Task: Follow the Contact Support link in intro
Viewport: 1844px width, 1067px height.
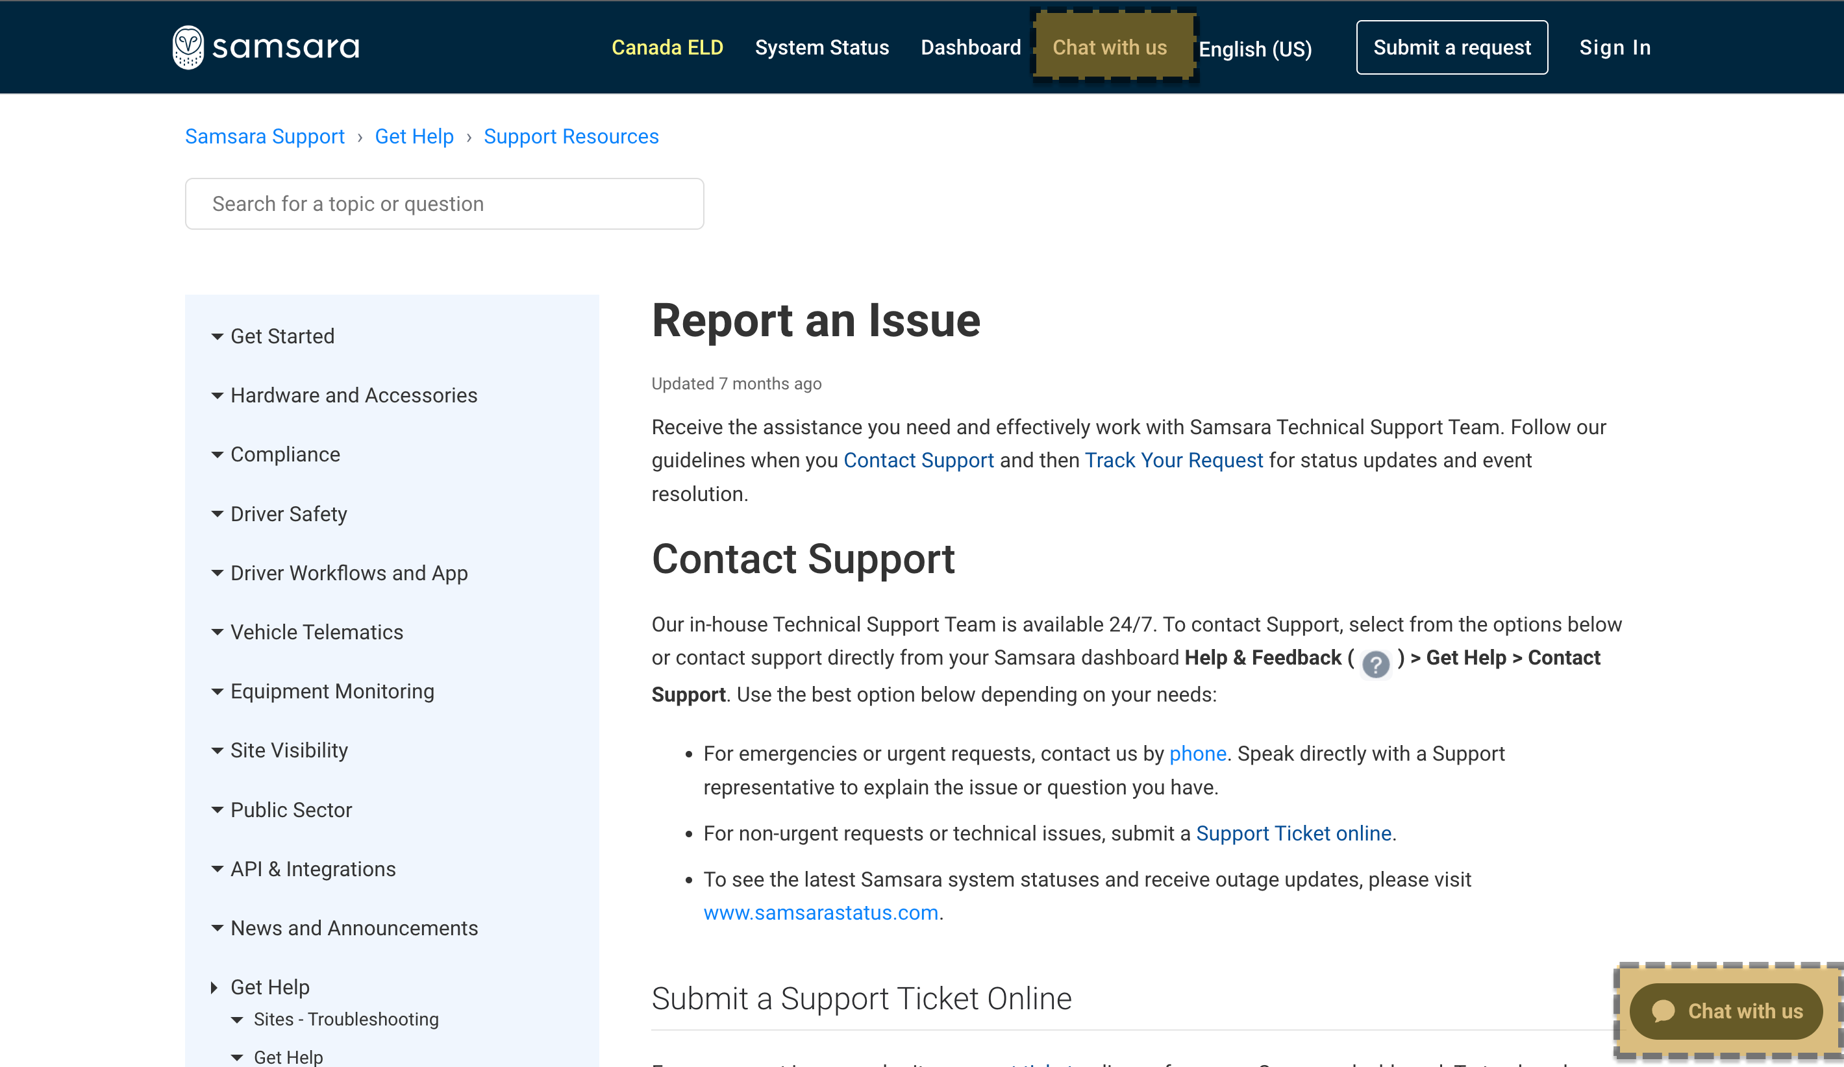Action: (x=918, y=460)
